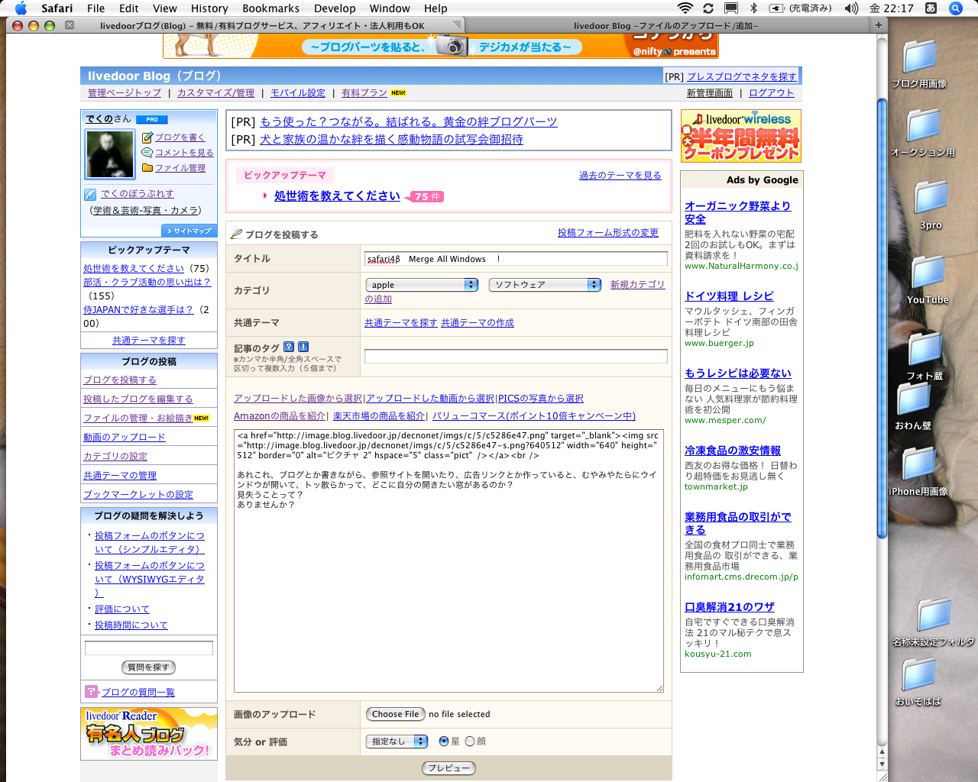The image size is (978, 782).
Task: Open the ログアウト link
Action: point(771,93)
